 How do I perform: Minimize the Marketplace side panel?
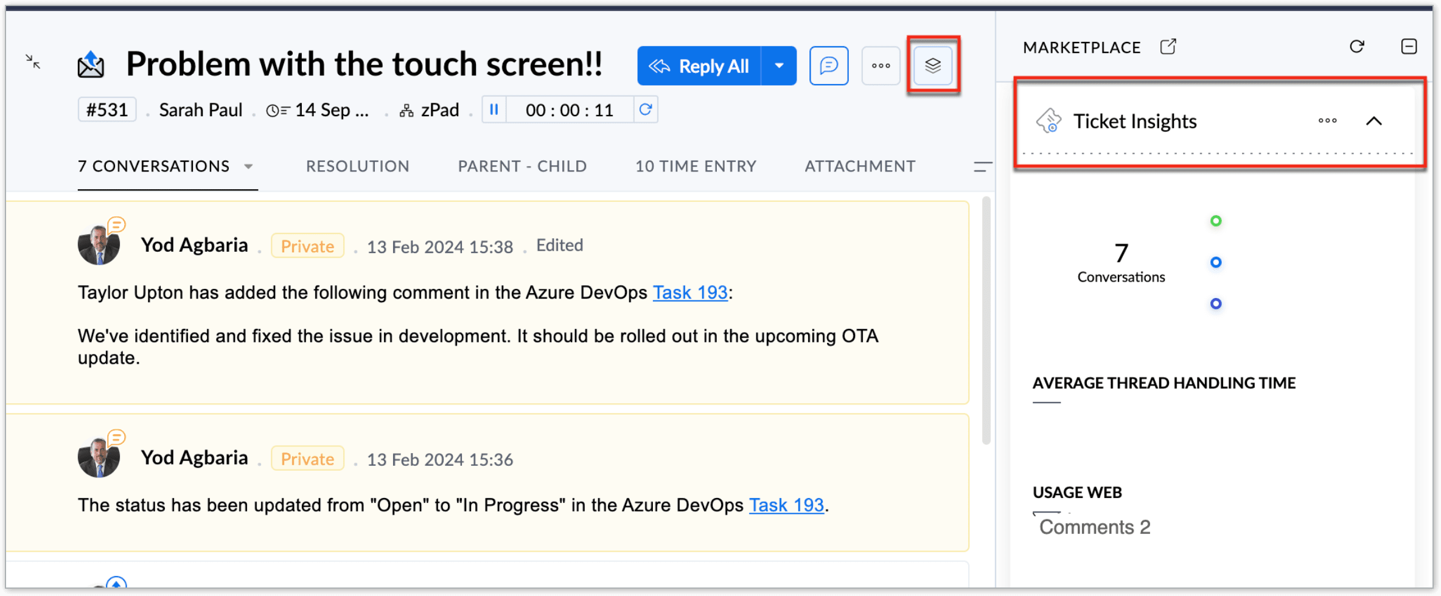click(1409, 47)
